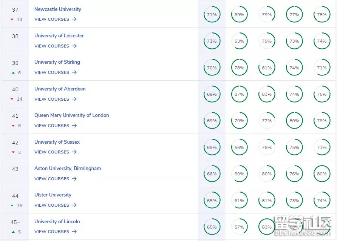Click View Courses under University of Aberdeen

(52, 99)
